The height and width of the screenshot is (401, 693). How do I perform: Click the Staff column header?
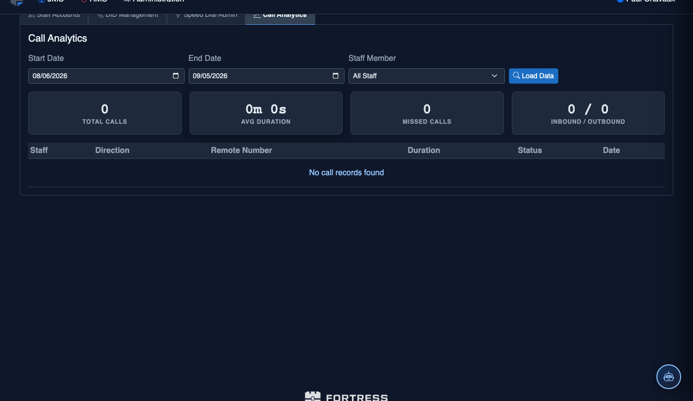click(x=39, y=150)
